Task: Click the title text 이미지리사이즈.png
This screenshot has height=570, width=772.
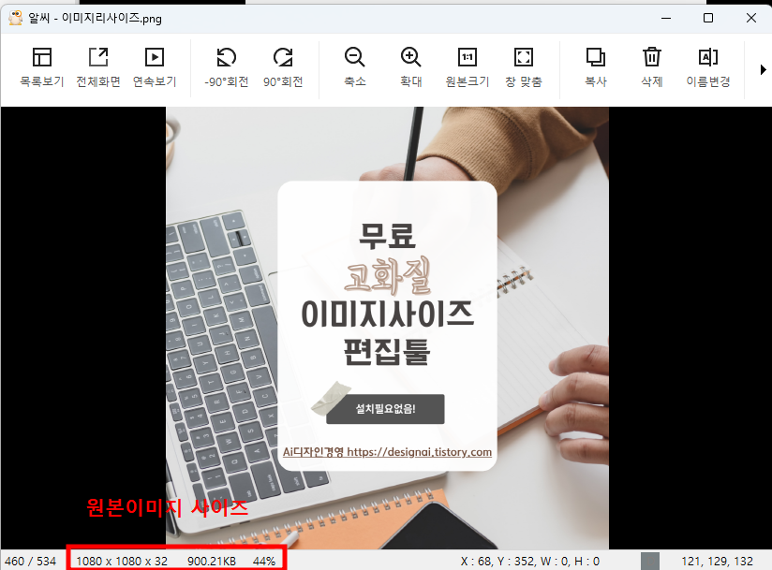Action: point(111,18)
